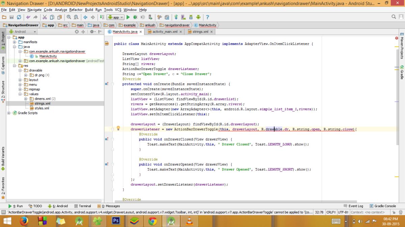This screenshot has height=227, width=405.
Task: Expand the dimens.xml (2) node
Action: point(26,99)
